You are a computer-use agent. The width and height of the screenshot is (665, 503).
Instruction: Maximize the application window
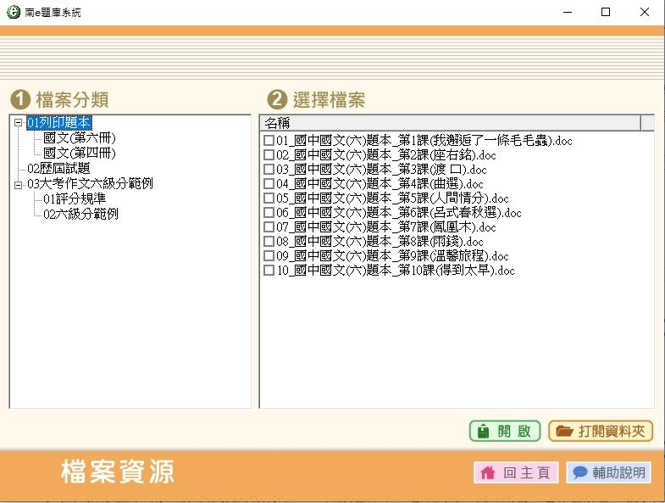tap(606, 12)
